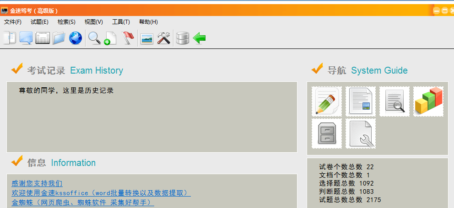Click the speech bubble toolbar icon
Viewport: 454px width, 208px height.
26,38
